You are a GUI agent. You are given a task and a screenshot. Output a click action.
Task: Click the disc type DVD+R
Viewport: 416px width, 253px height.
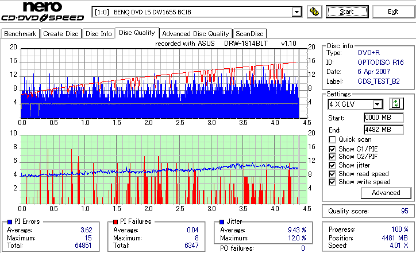(369, 53)
